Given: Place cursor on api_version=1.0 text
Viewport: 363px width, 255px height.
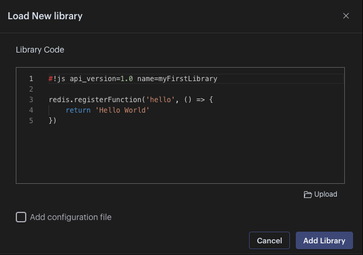Looking at the screenshot, I should click(101, 79).
